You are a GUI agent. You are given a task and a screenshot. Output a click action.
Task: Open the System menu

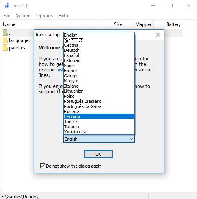23,16
